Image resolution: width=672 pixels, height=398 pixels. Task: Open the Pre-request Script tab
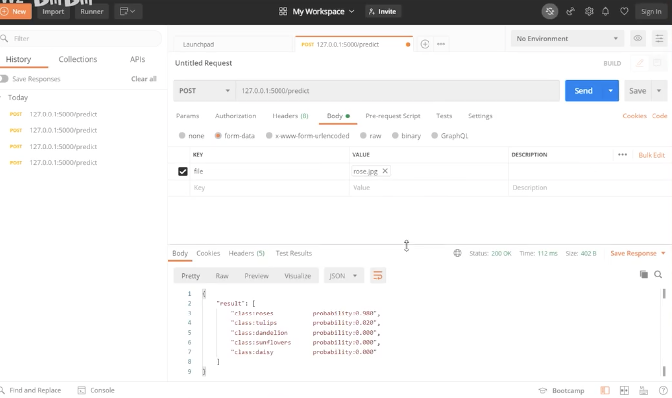pos(392,116)
